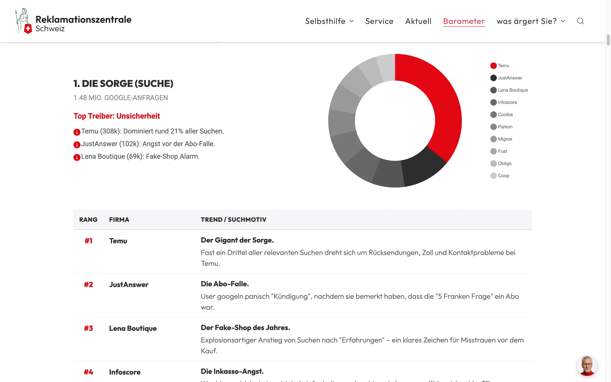This screenshot has height=382, width=611.
Task: Toggle Obligo legend entry
Action: coord(501,163)
